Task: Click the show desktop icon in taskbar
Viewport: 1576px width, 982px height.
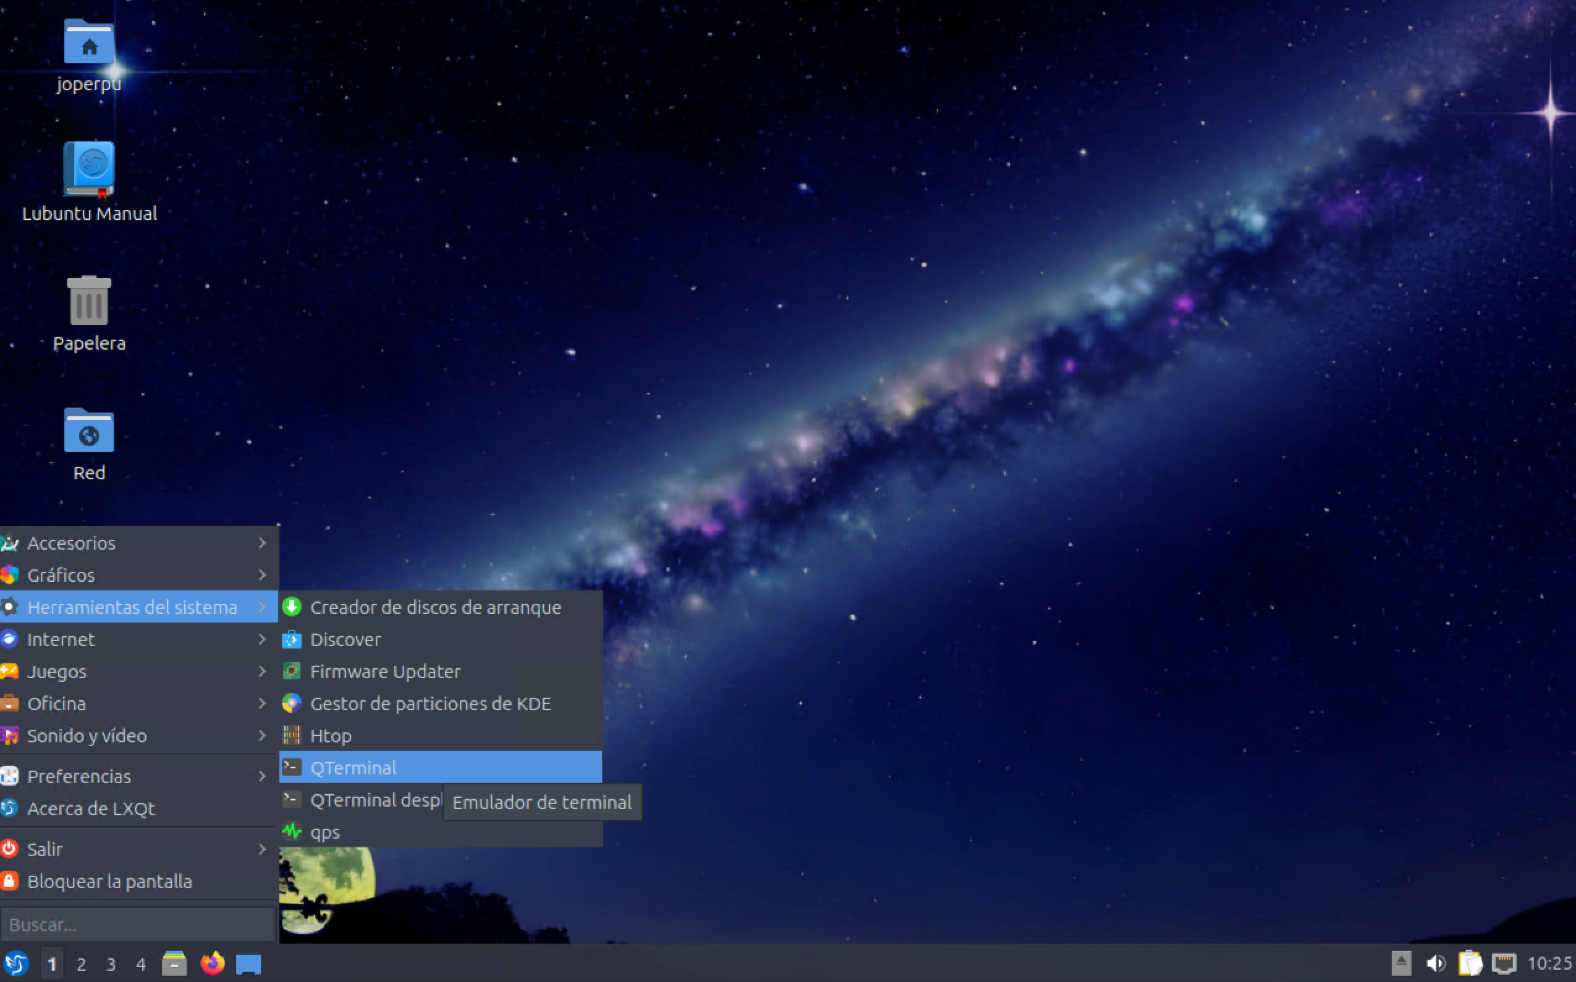Action: click(248, 964)
